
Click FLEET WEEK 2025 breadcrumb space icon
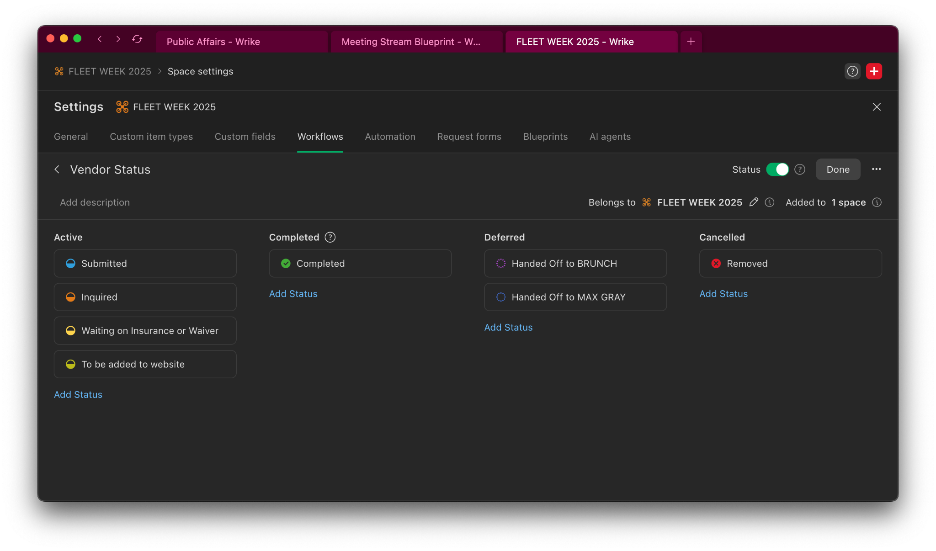(x=59, y=71)
